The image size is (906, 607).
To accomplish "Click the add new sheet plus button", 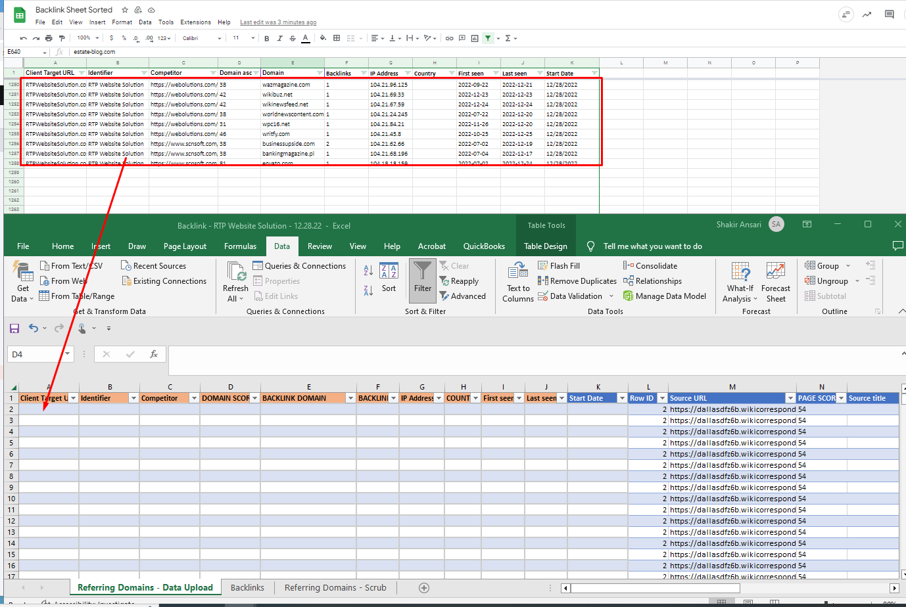I will 424,588.
